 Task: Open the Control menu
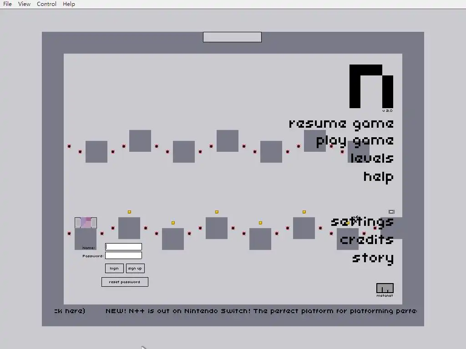point(47,4)
